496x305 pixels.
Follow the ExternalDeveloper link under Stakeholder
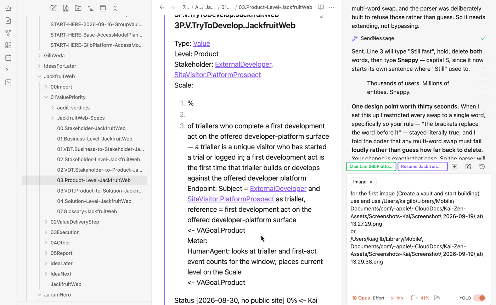coord(243,64)
